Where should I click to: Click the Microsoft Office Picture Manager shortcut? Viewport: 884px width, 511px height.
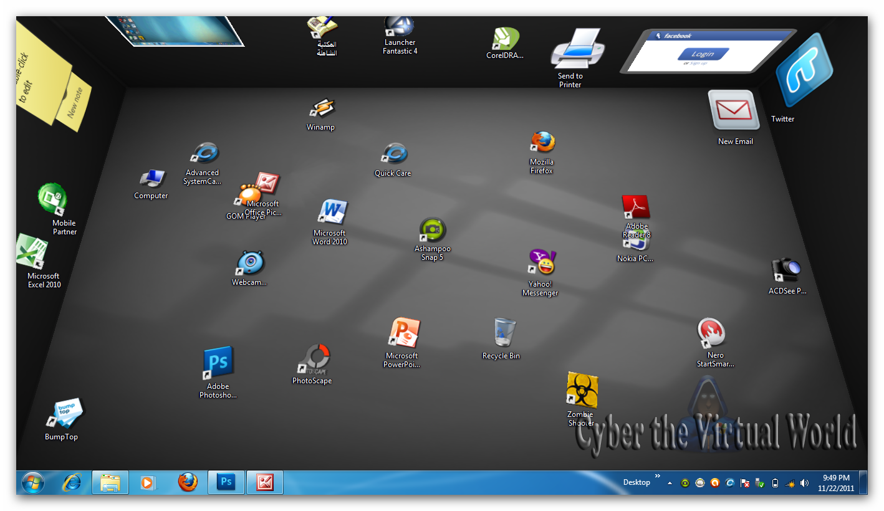(x=267, y=183)
